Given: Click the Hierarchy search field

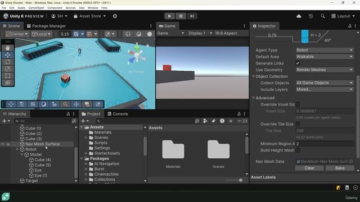Looking at the screenshot, I should tap(43, 121).
